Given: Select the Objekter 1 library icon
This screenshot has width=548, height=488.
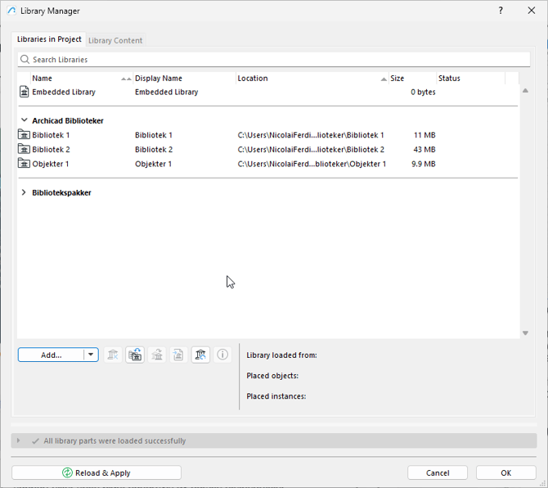Looking at the screenshot, I should tap(25, 164).
